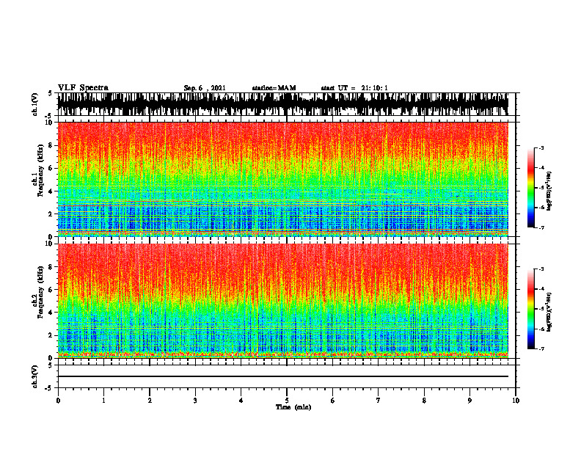Image resolution: width=581 pixels, height=449 pixels.
Task: Click time-axis tick label "9"
Action: pyautogui.click(x=469, y=401)
